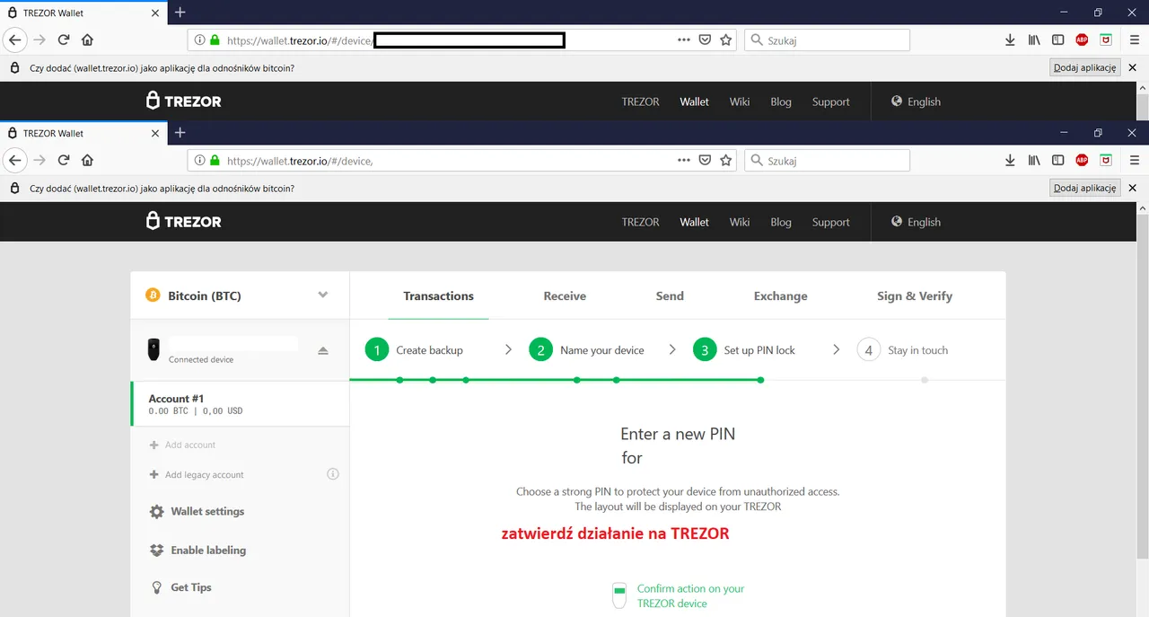Select Account #1 in the sidebar

(240, 404)
